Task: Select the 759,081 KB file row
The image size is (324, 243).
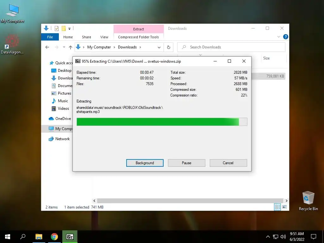Action: point(269,76)
